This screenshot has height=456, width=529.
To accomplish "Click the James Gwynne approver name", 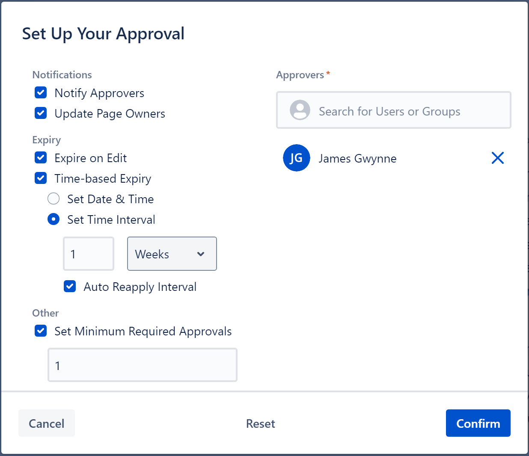I will [x=357, y=159].
